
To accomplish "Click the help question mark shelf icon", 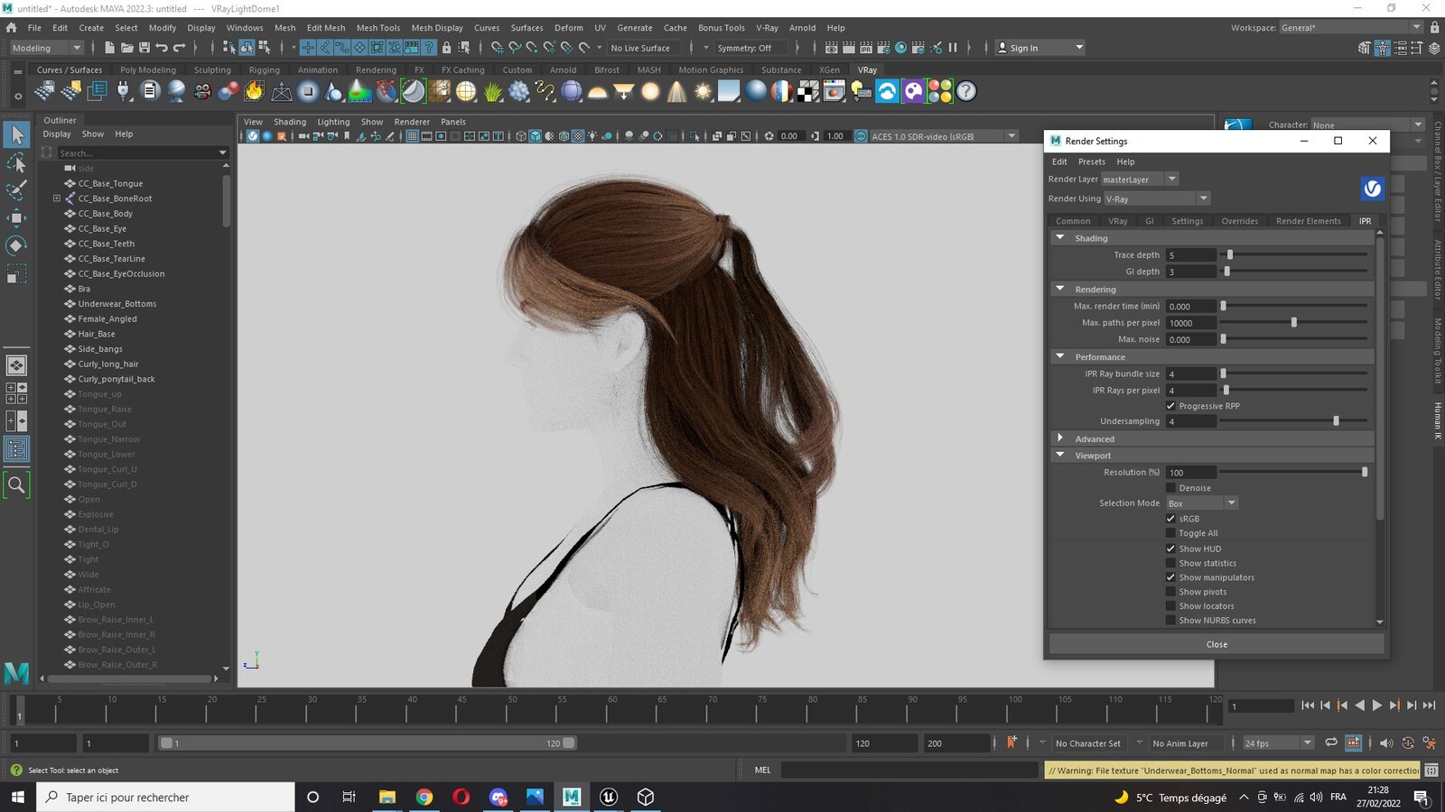I will coord(966,91).
